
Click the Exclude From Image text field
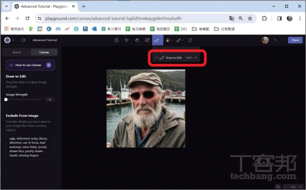pos(30,147)
